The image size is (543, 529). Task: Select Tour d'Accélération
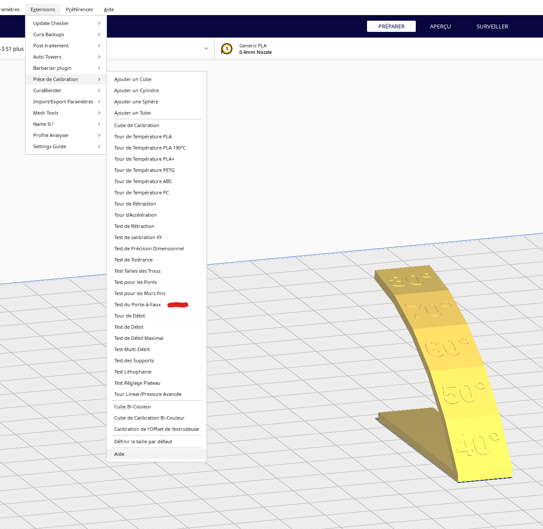click(x=157, y=215)
